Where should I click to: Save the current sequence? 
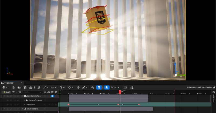pyautogui.click(x=13, y=87)
